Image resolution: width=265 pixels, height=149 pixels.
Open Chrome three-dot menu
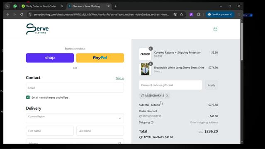[239, 14]
